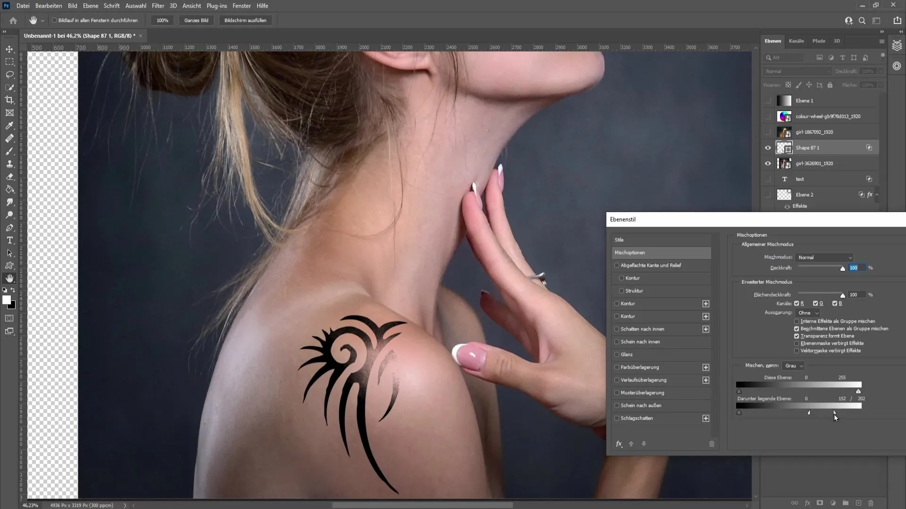Select Mischoptionen in the styles list
906x509 pixels.
[661, 253]
